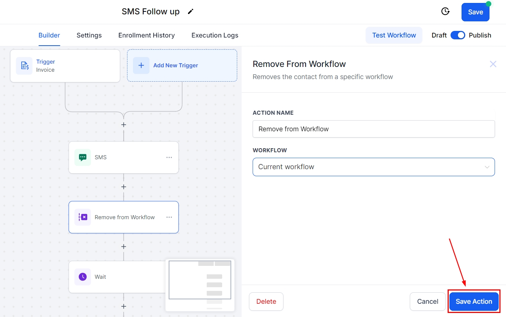Screen dimensions: 506x317
Task: Click the Save Action button
Action: point(474,302)
